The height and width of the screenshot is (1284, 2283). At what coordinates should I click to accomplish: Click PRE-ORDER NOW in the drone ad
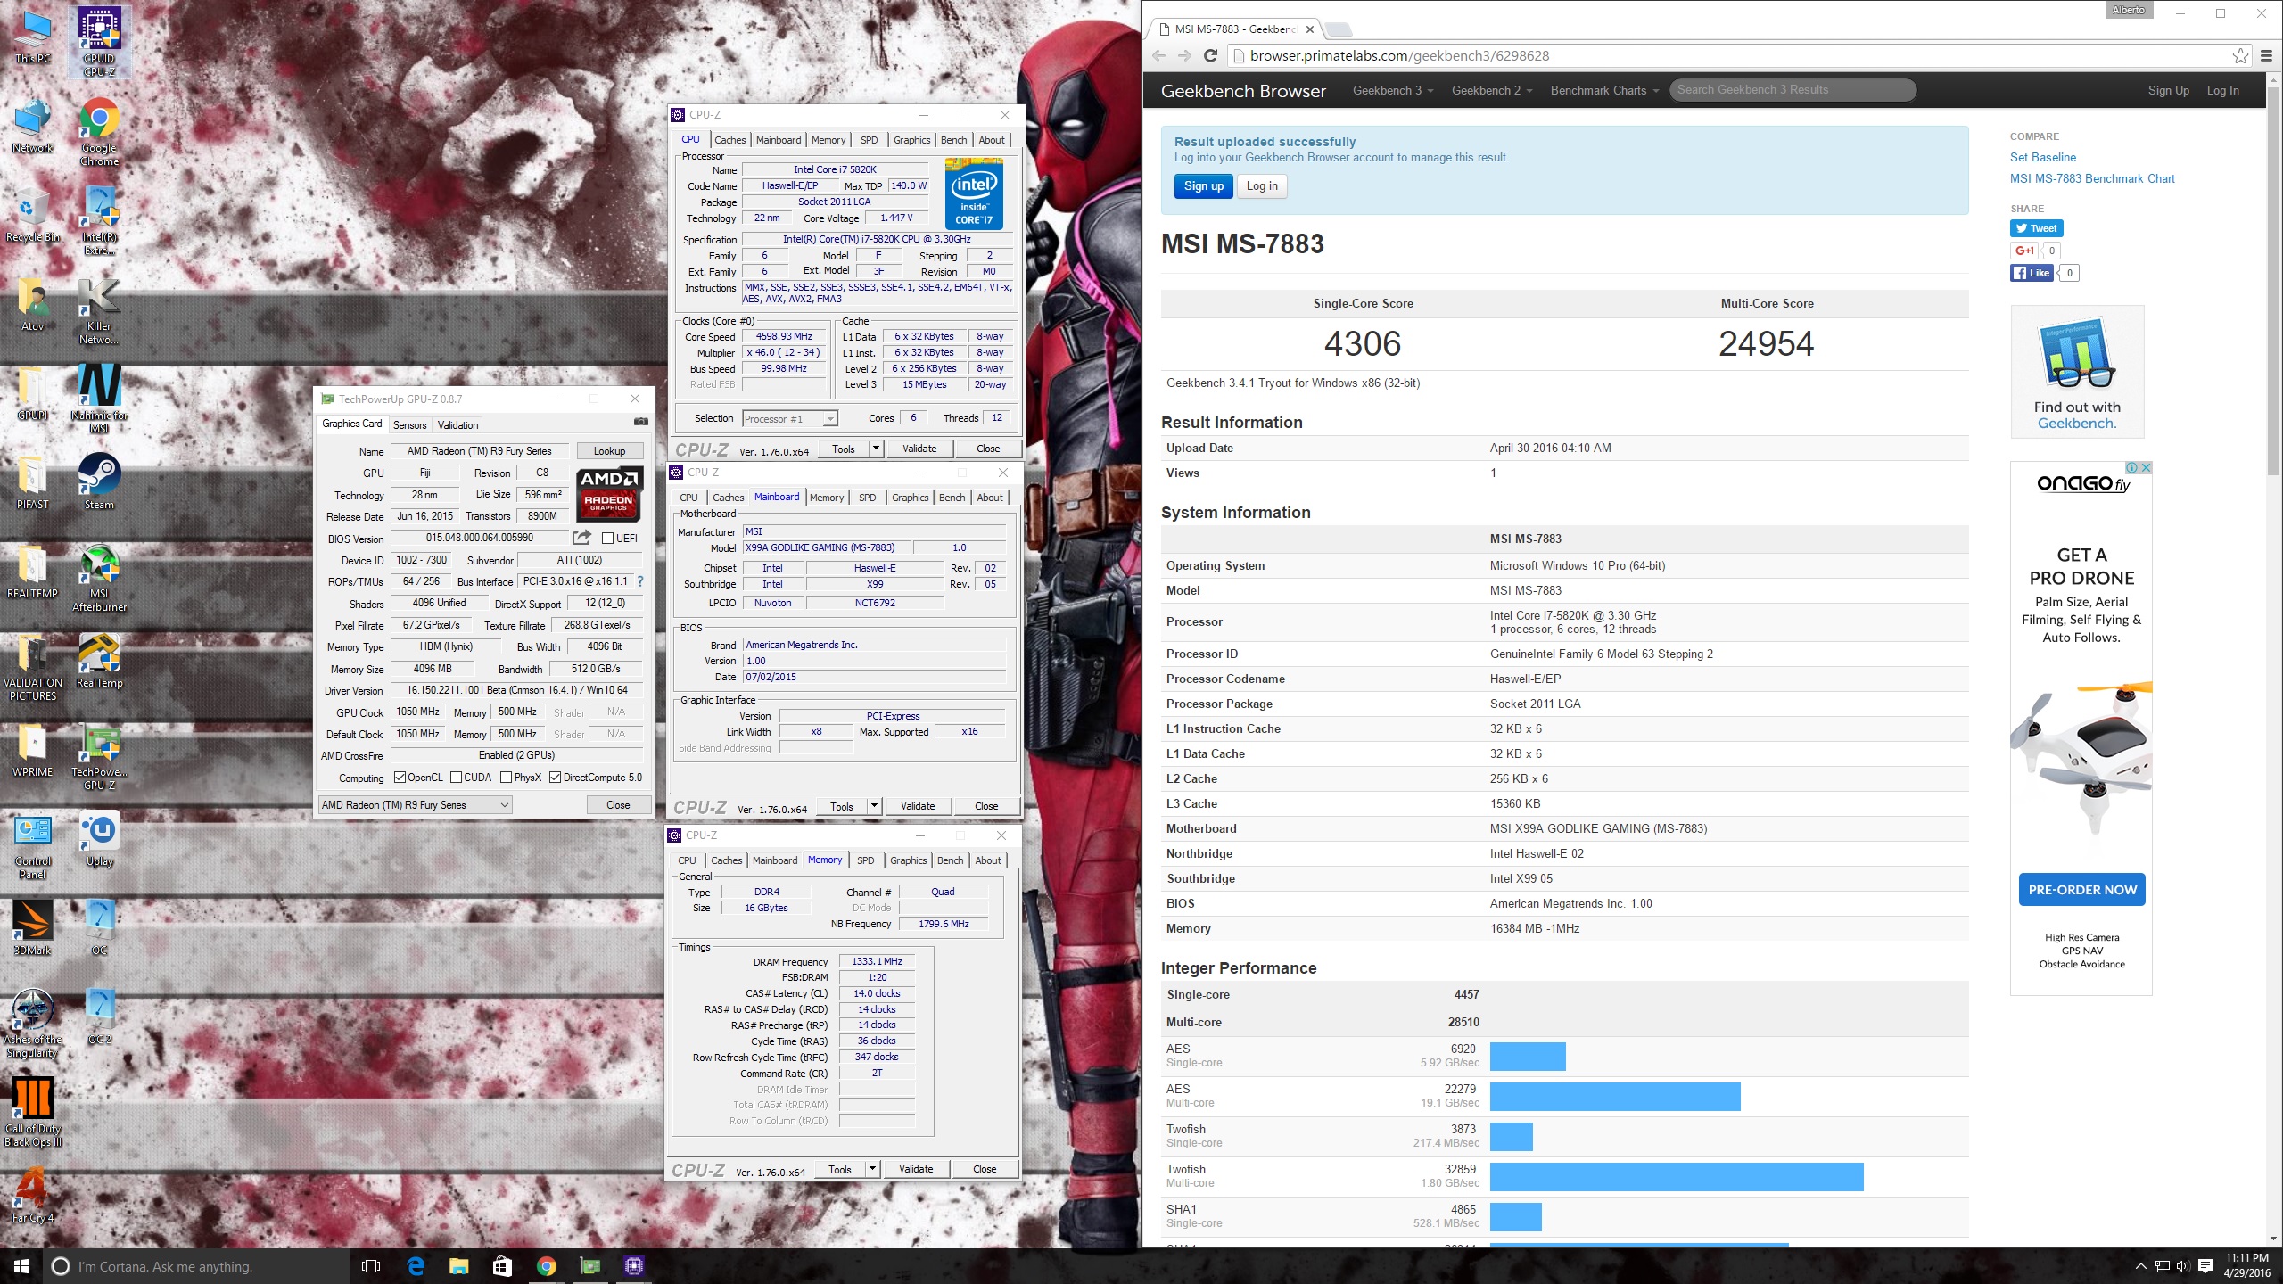[2082, 889]
